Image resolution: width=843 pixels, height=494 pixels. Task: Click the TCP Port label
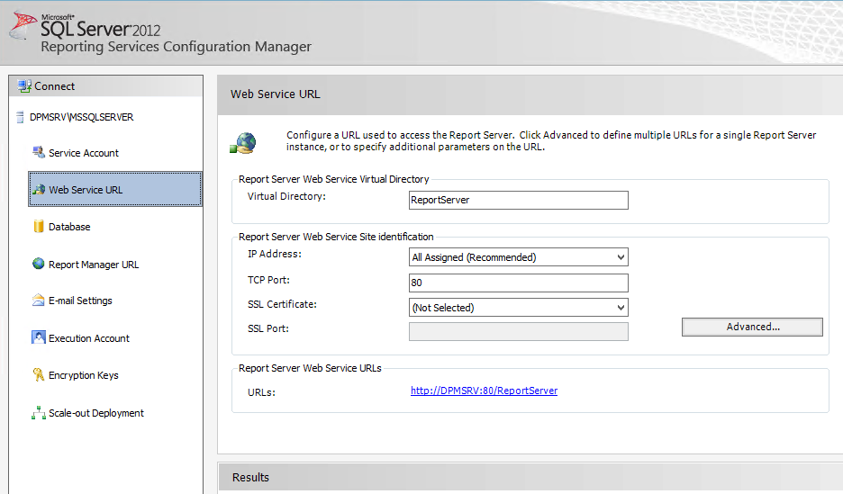(268, 280)
